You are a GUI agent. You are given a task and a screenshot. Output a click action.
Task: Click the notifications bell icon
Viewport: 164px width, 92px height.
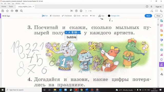coord(151,6)
